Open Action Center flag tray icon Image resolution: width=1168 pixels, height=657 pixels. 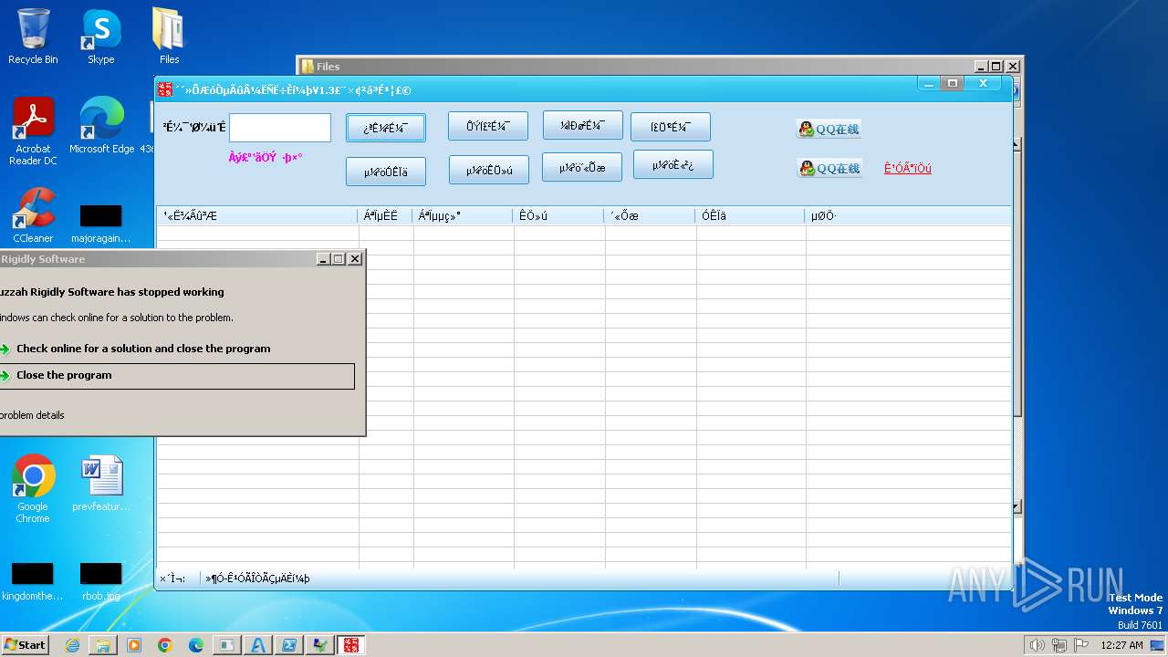(1081, 645)
